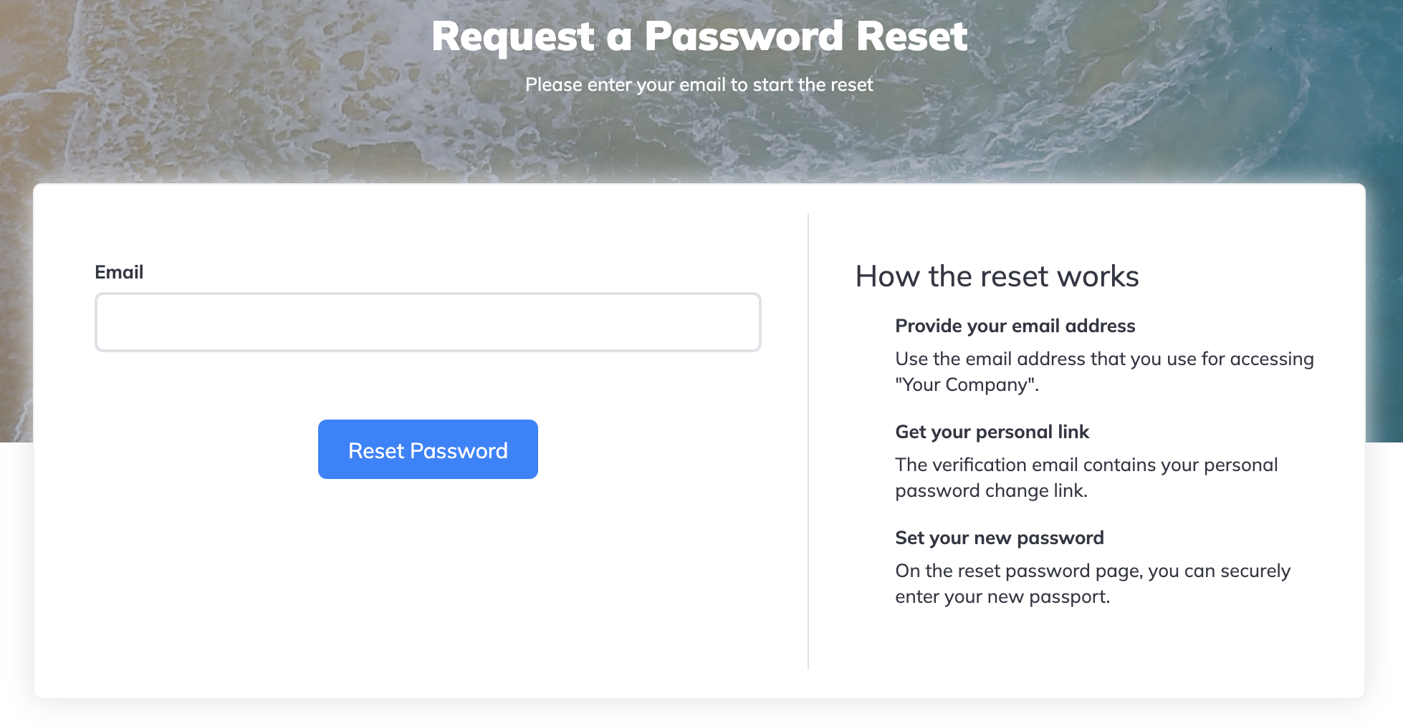
Task: Click the Please enter your email subtitle
Action: [x=699, y=84]
